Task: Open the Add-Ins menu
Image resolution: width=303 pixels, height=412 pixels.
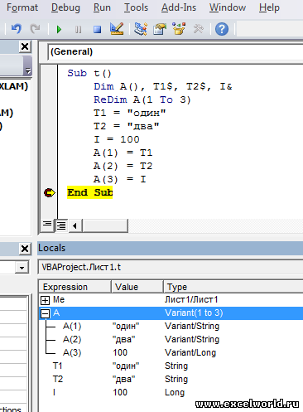Action: pos(179,7)
